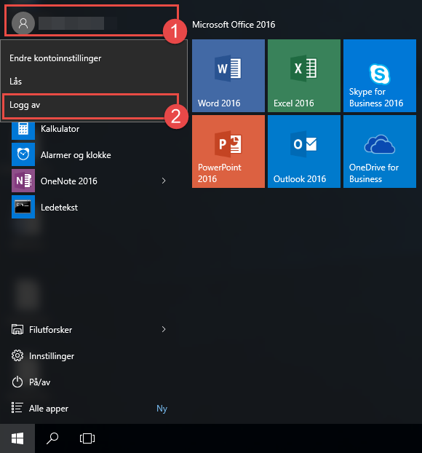Open Skype for Business 2016 tile
422x453 pixels.
380,76
